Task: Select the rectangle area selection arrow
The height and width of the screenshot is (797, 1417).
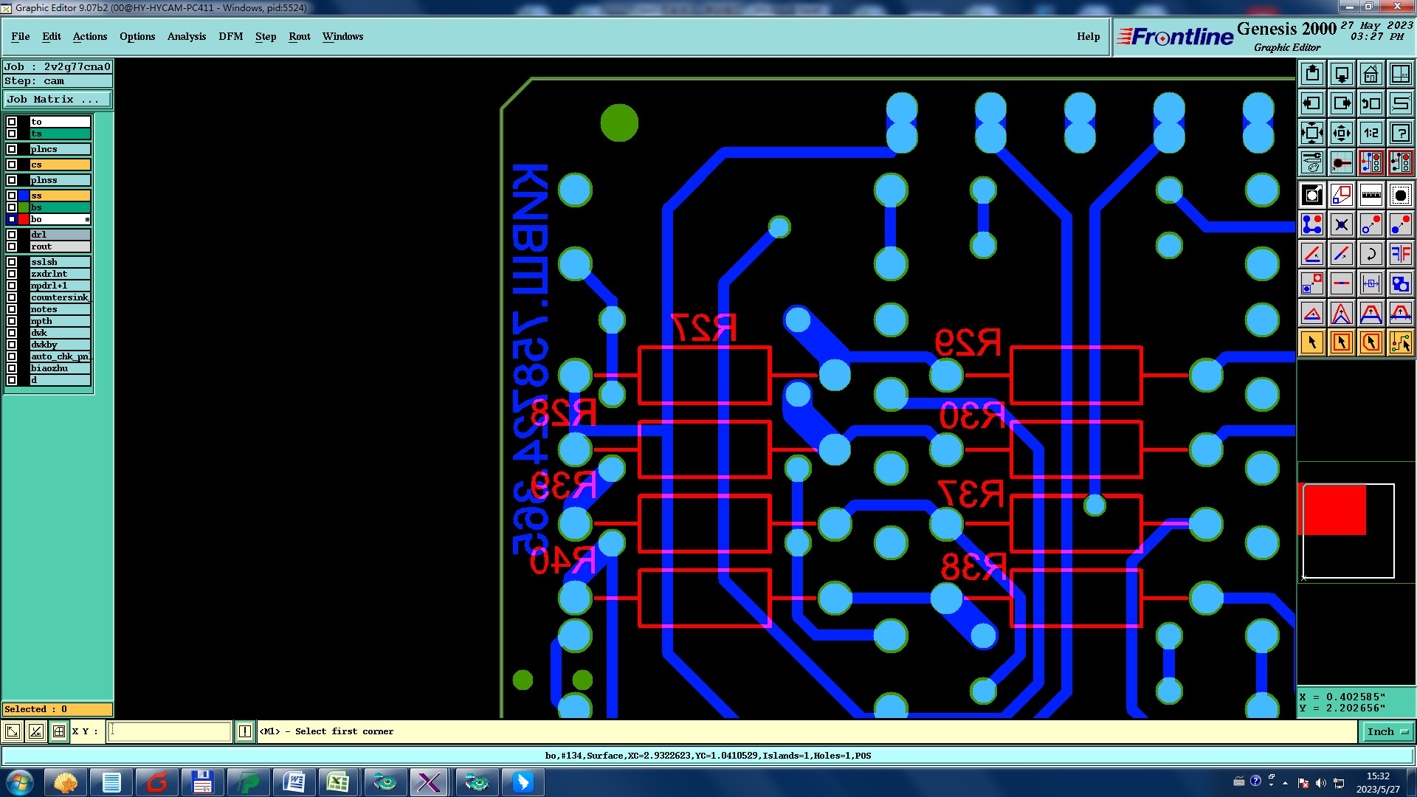Action: [x=1341, y=342]
